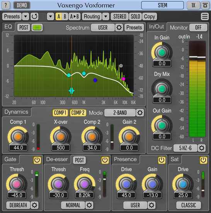This screenshot has height=213, width=211.
Task: Click the STEM instance name field
Action: pyautogui.click(x=162, y=5)
